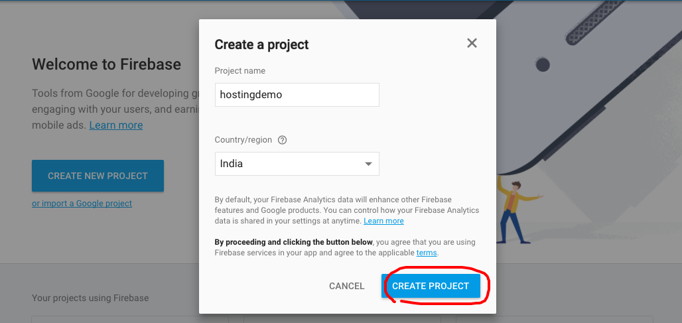682x323 pixels.
Task: Open the applicable terms link
Action: 427,253
